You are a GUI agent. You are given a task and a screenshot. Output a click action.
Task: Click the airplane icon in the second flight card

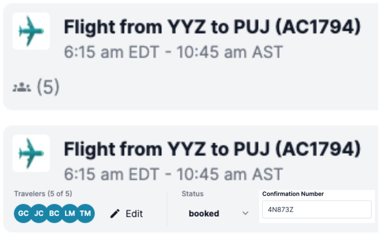pos(31,153)
